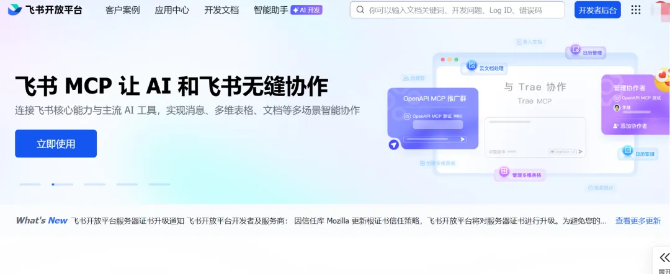This screenshot has height=274, width=670.
Task: Click the blue navigation arrow circle icon
Action: click(393, 145)
